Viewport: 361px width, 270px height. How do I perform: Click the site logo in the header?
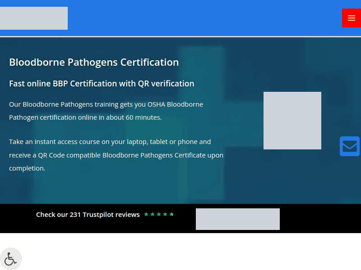(x=34, y=18)
